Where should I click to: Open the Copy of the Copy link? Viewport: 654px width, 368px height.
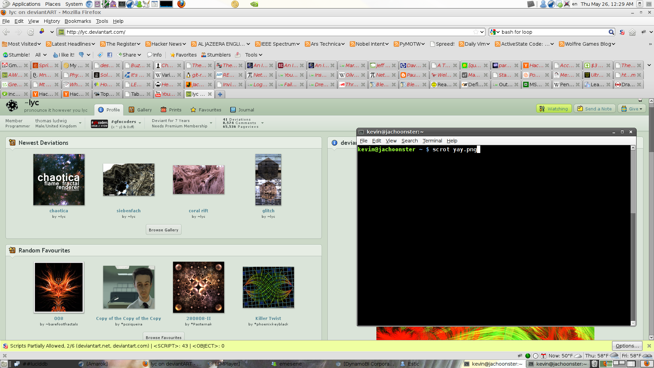[x=128, y=319]
